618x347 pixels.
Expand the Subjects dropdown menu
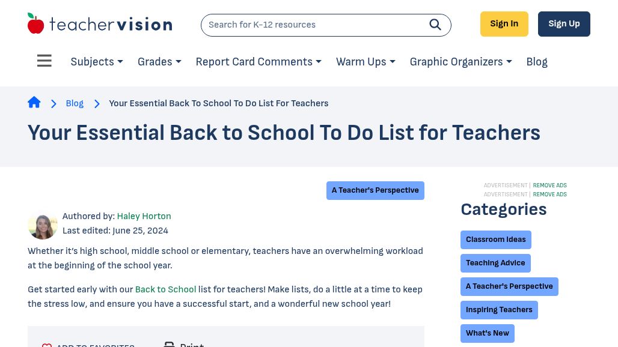coord(97,62)
